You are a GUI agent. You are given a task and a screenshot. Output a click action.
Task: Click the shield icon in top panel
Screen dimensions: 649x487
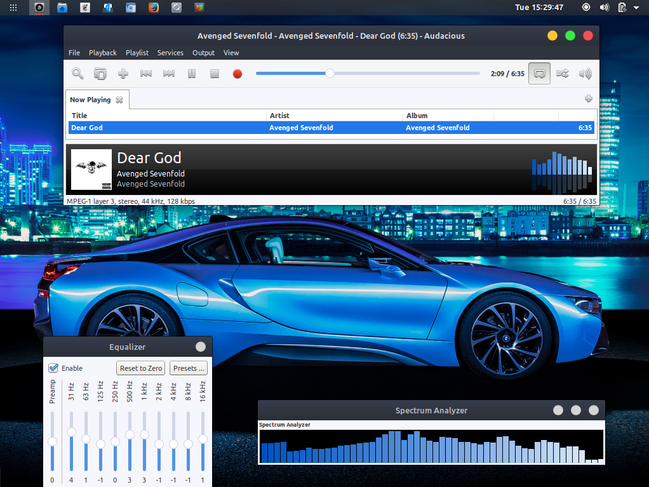pyautogui.click(x=199, y=8)
